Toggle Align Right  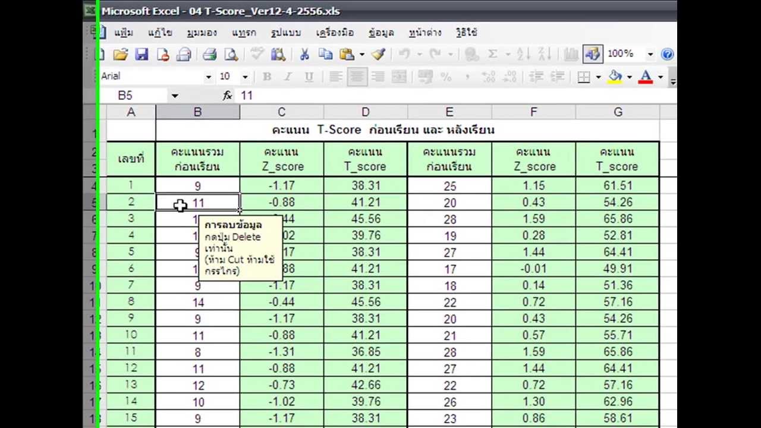pyautogui.click(x=378, y=77)
